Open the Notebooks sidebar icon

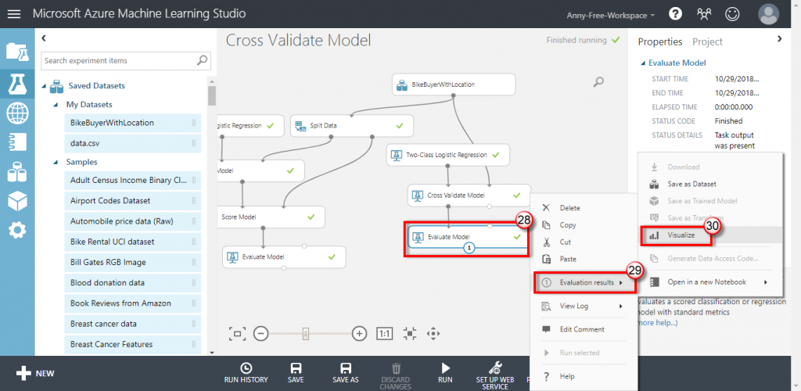(17, 142)
